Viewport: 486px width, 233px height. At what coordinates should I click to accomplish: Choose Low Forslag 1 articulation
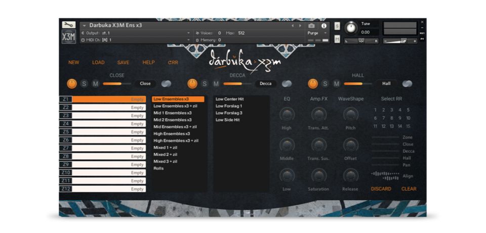(x=229, y=106)
